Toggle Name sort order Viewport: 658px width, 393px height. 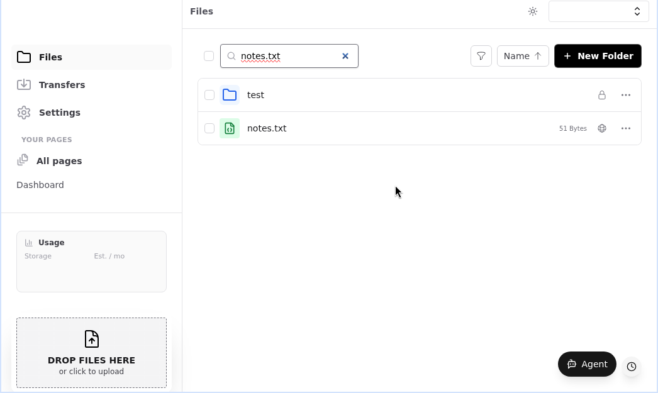tap(523, 56)
